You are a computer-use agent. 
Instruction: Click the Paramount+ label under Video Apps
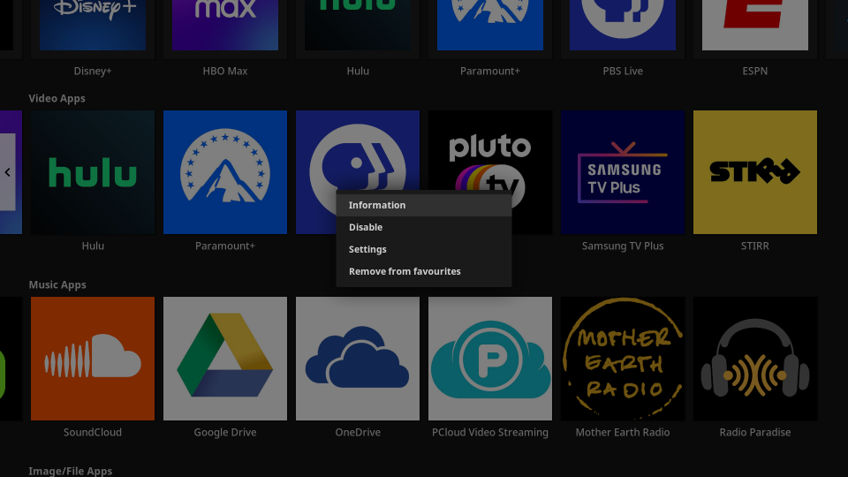click(x=225, y=246)
